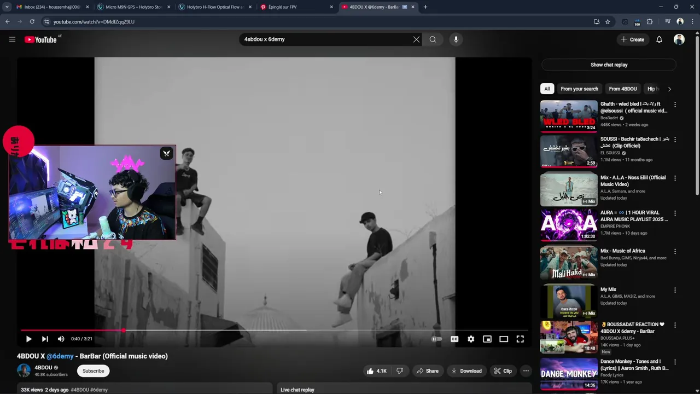This screenshot has height=394, width=700.
Task: Switch to the Épinglé sur FPV tab
Action: click(295, 7)
